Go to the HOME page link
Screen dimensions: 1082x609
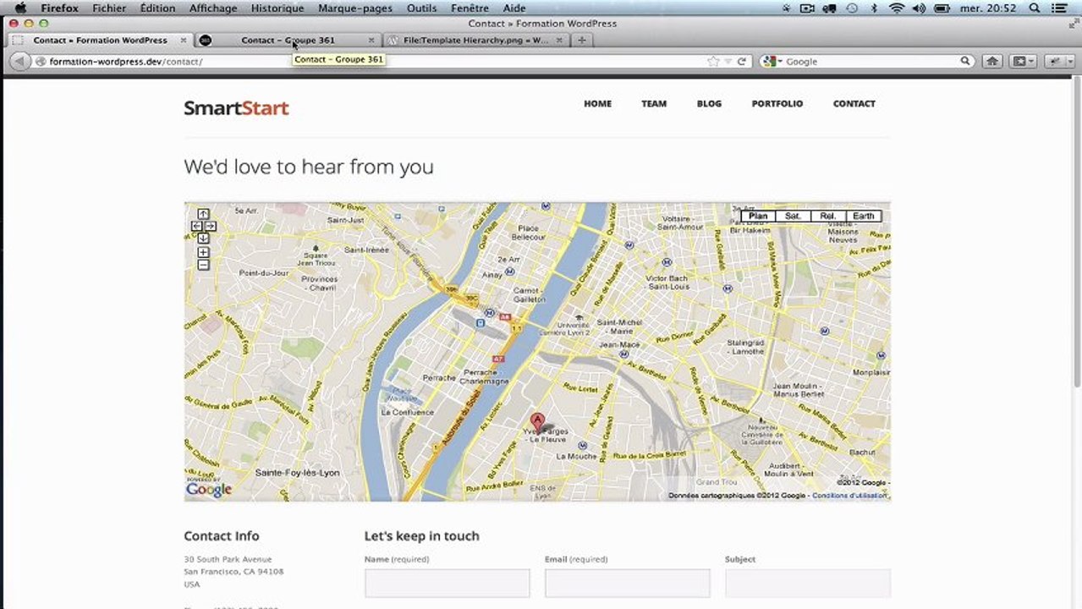coord(597,103)
